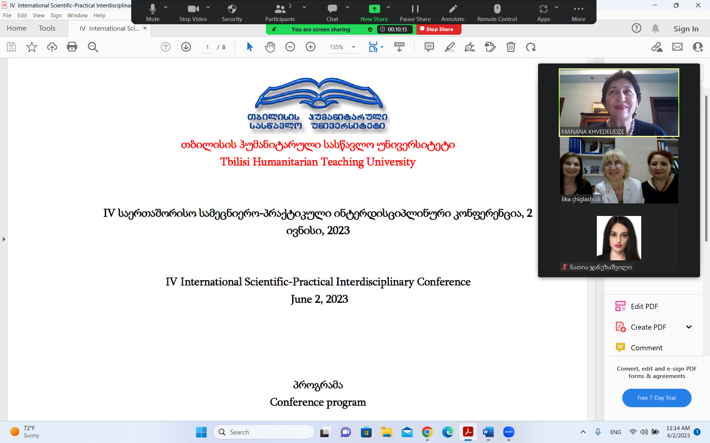Screen dimensions: 710x443
Task: Select MANANA KHVEDELIDZE video thumbnail
Action: (x=619, y=103)
